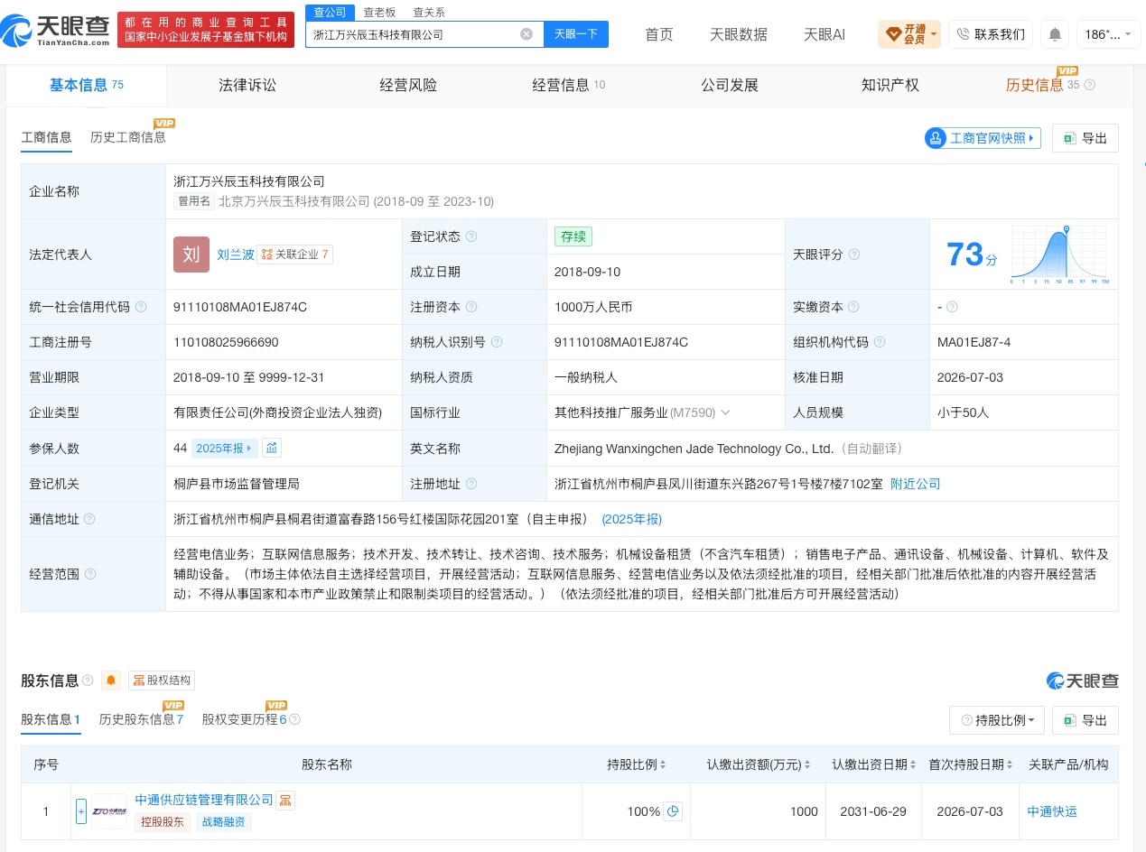Click the trend chart icon next to 2025年报
This screenshot has width=1146, height=852.
pos(272,448)
